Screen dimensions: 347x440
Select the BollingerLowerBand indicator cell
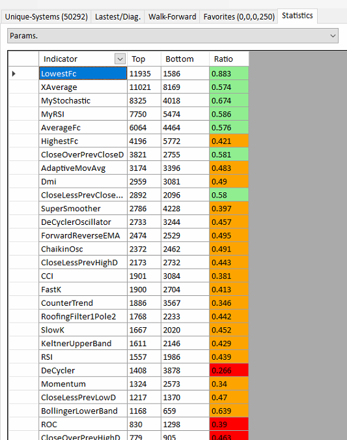point(83,411)
